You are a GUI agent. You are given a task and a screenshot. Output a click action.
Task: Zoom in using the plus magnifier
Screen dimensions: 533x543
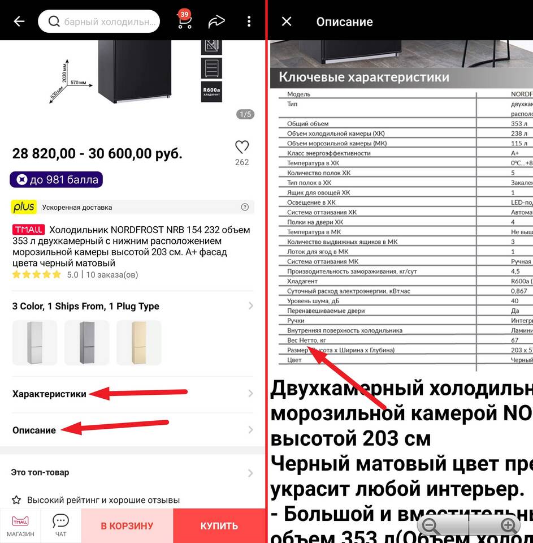[x=509, y=526]
